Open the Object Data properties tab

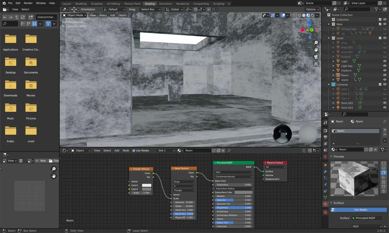[x=325, y=197]
